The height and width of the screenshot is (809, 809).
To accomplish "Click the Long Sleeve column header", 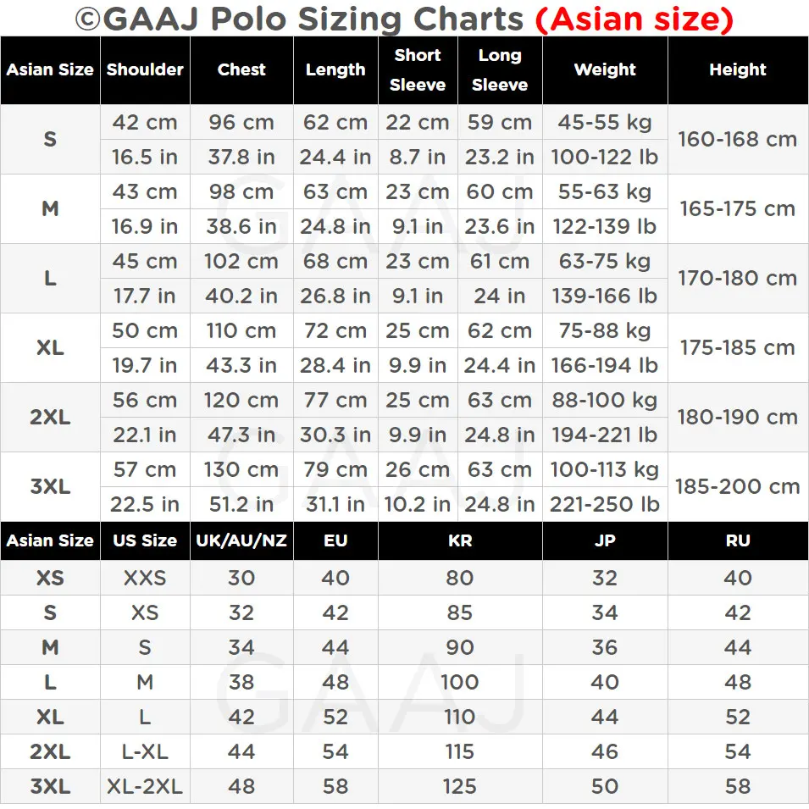I will (500, 70).
